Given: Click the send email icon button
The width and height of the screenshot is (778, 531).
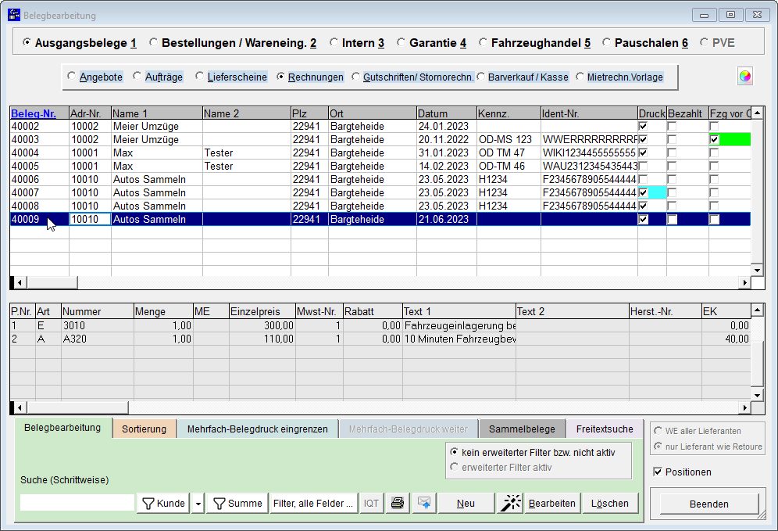Looking at the screenshot, I should 423,503.
